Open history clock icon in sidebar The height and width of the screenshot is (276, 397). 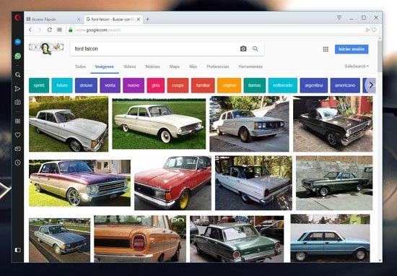pyautogui.click(x=17, y=163)
